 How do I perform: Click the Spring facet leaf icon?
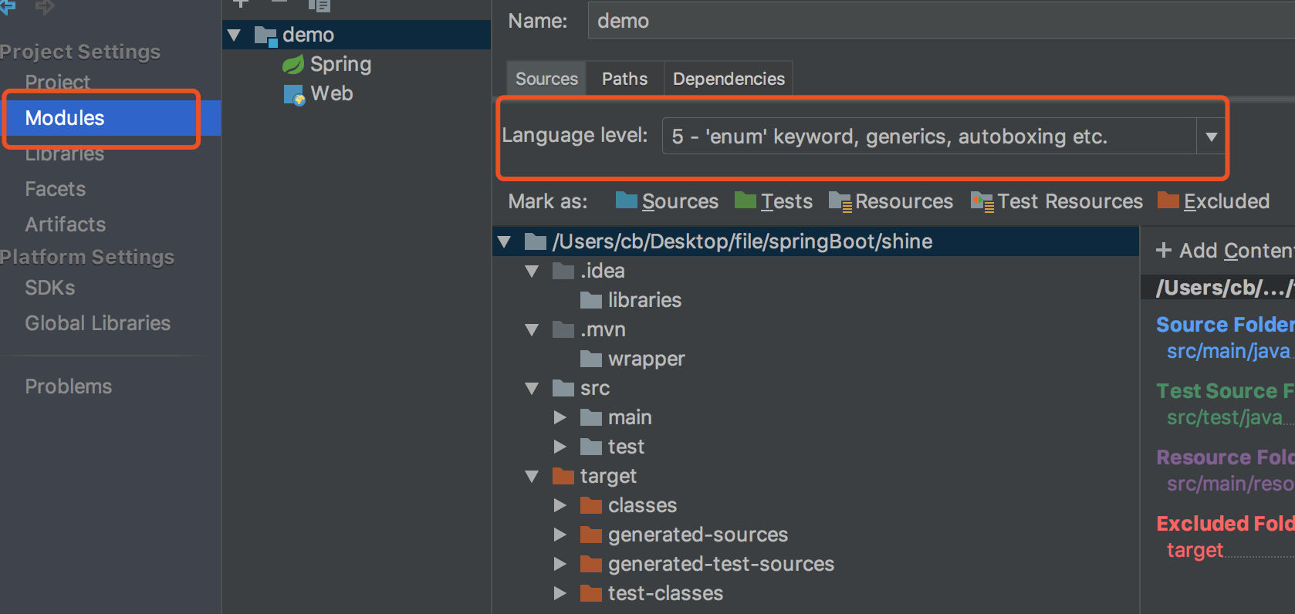[x=293, y=65]
